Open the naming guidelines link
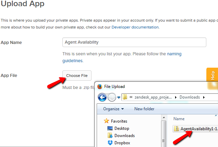 [72, 60]
